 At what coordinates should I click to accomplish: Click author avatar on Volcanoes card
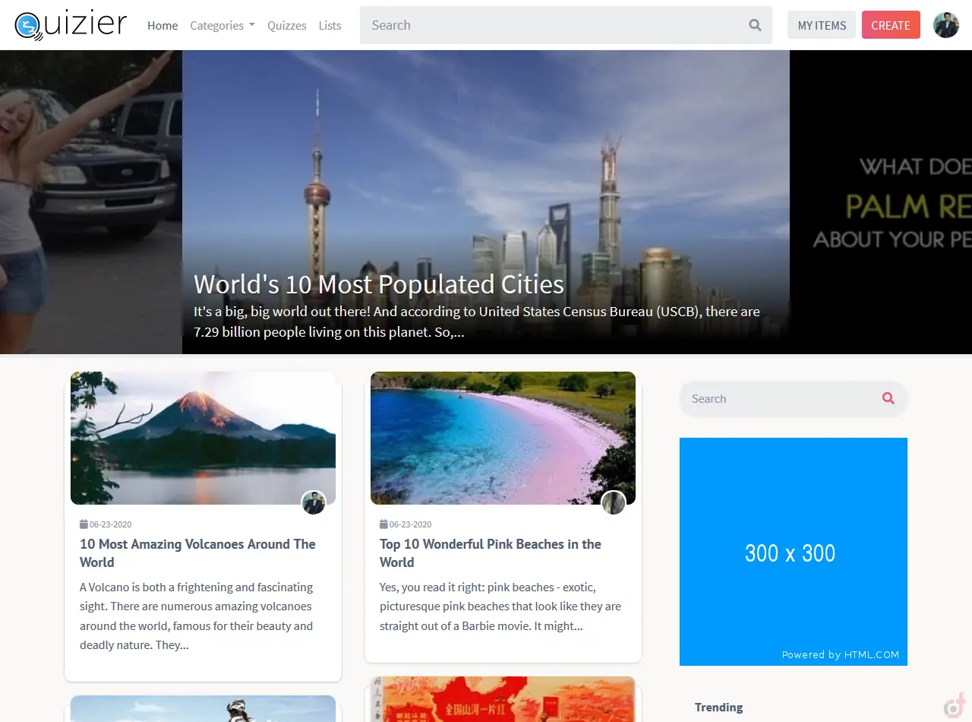[x=314, y=502]
